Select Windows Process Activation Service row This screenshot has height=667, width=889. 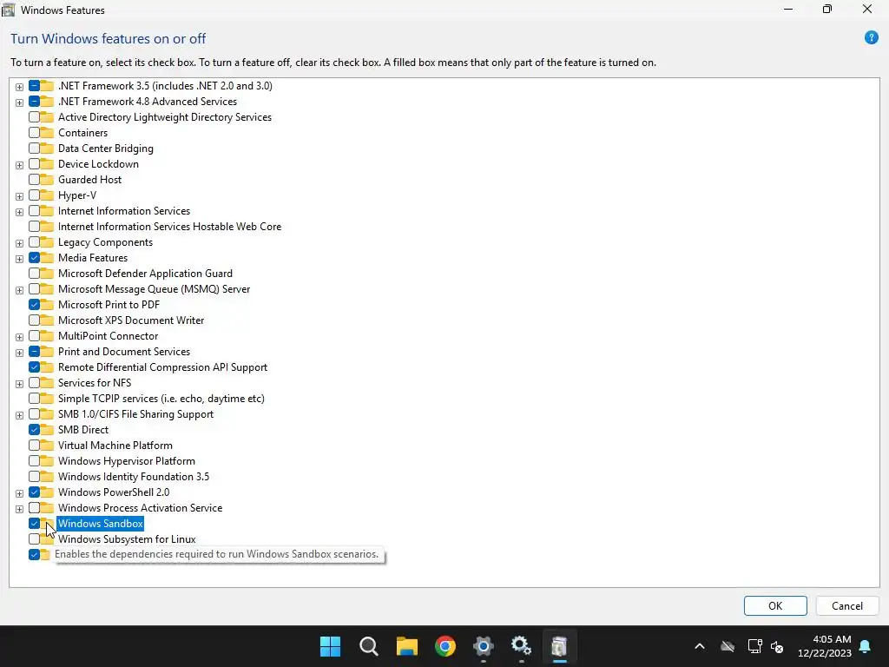140,507
